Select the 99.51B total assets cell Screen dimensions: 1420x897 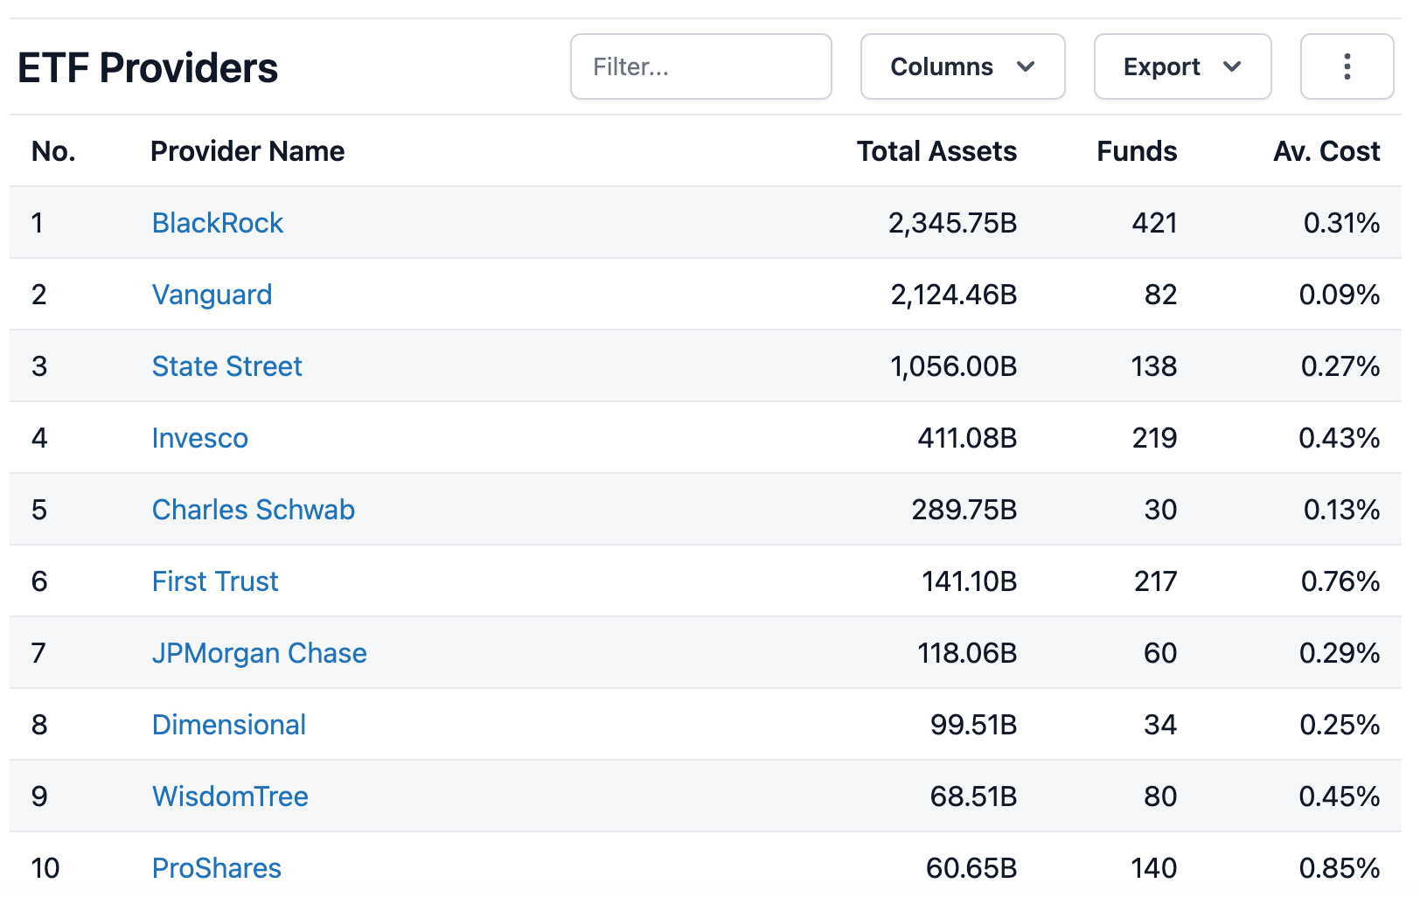click(973, 725)
